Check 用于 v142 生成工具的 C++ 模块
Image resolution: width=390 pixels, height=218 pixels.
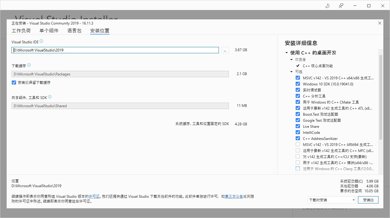[298, 163]
